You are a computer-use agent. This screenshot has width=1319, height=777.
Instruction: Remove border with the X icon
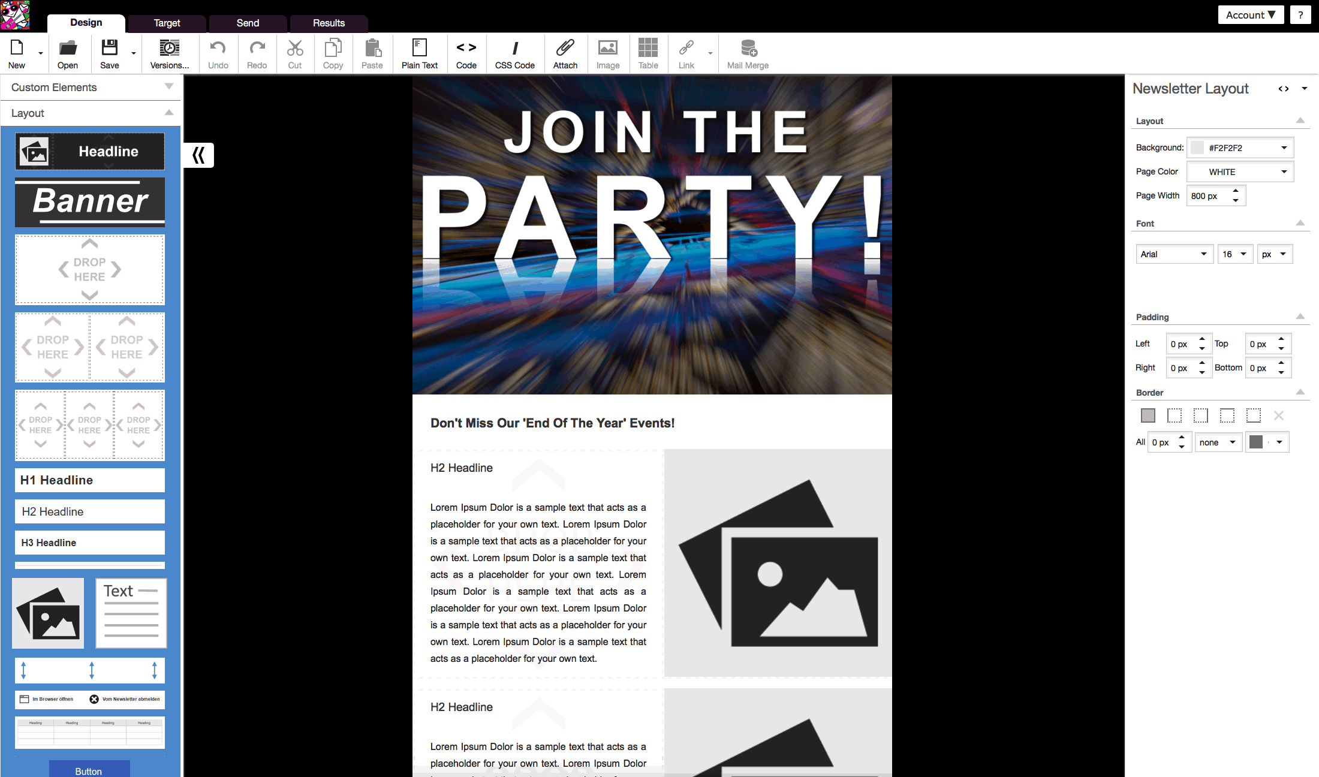1278,415
